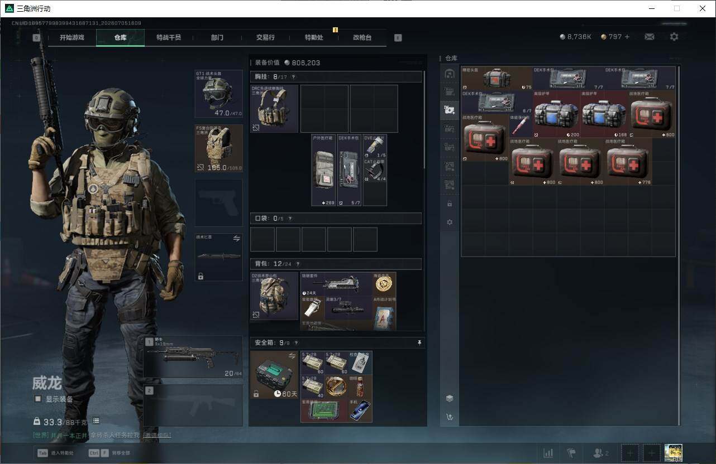
Task: Click the 邀请组队 invite link in chat
Action: 157,435
